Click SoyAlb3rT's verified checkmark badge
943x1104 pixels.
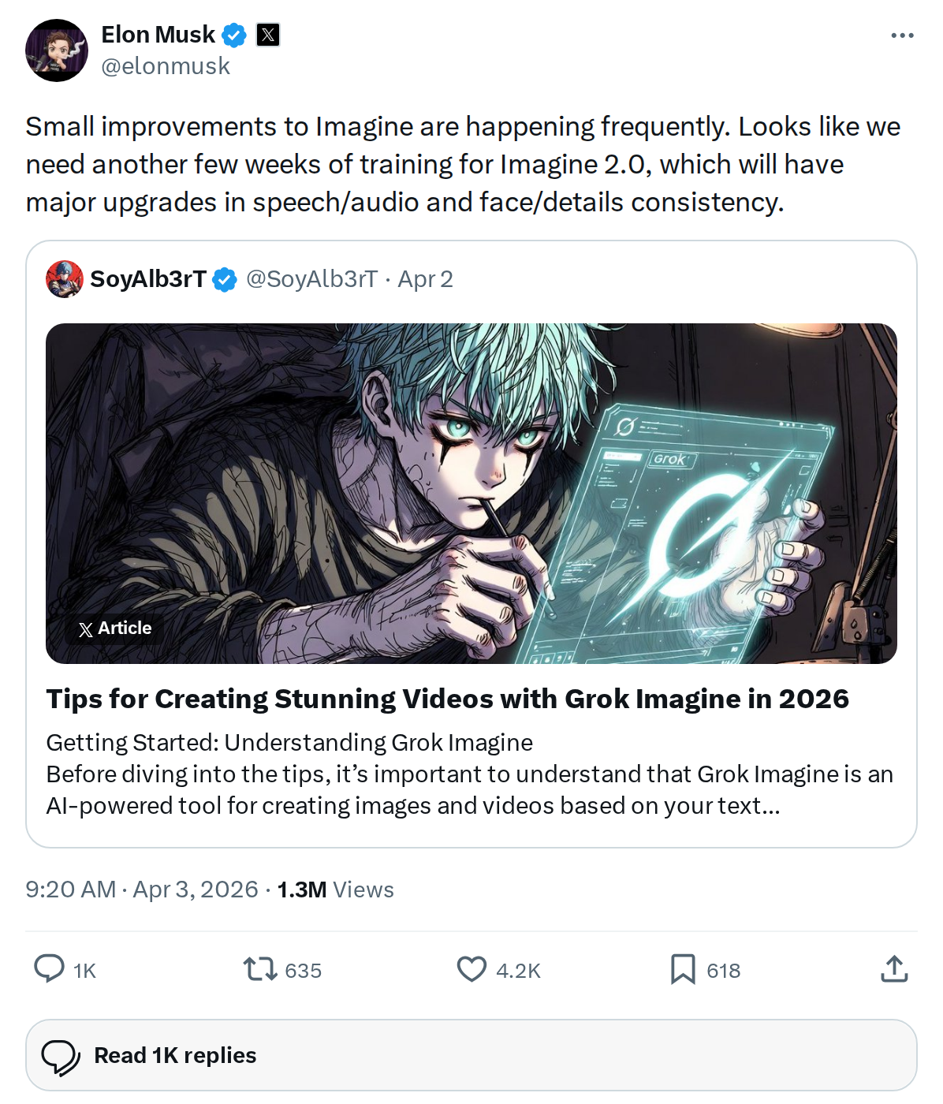click(225, 279)
